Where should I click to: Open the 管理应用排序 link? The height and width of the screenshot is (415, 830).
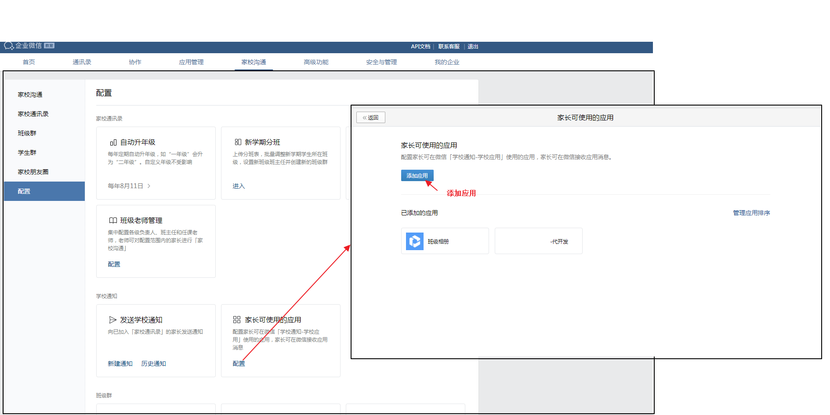(x=751, y=213)
